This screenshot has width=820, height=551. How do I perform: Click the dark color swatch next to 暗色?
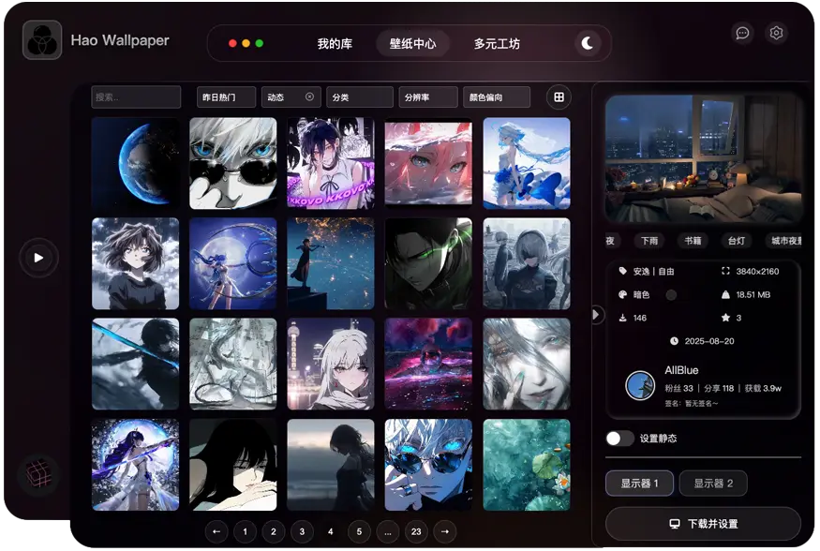671,295
